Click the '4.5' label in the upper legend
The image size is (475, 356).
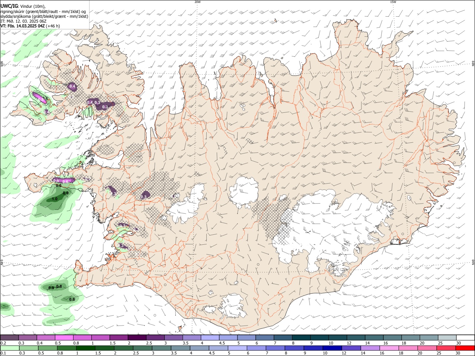[x=222, y=343]
